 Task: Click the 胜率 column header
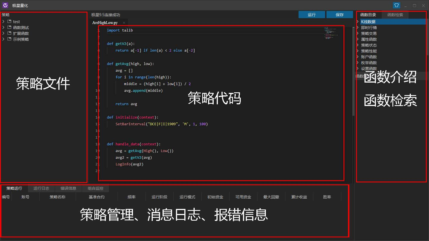(x=327, y=197)
